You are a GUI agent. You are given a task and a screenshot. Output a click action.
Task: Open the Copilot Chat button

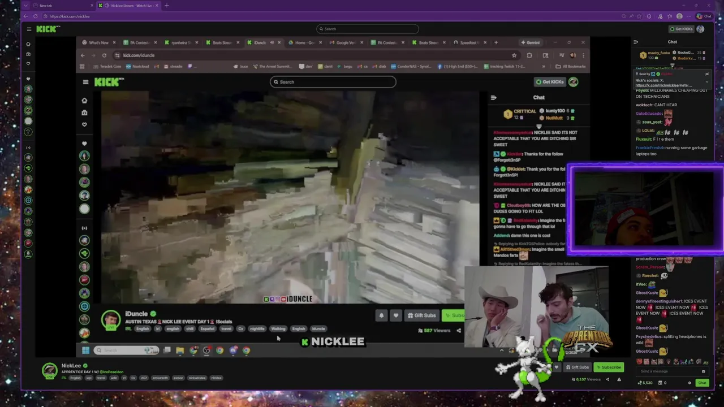point(704,16)
